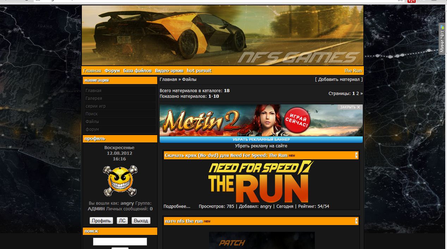Click the blue УБРАТЬ РЕКЛАМНЫЙ БАННЕР bar
Screen dimensions: 447x249
[x=261, y=140]
